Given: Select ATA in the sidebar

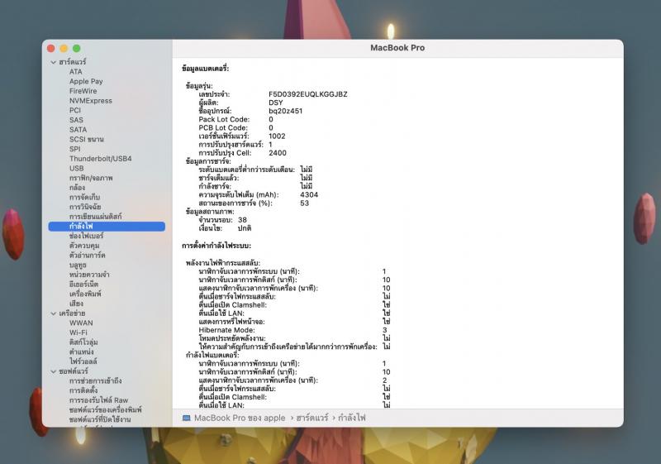Looking at the screenshot, I should pos(76,72).
